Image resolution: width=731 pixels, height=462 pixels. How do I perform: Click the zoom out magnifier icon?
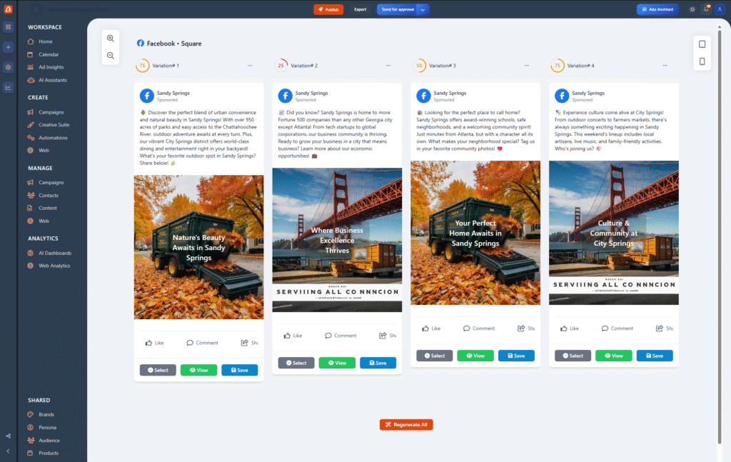tap(111, 56)
